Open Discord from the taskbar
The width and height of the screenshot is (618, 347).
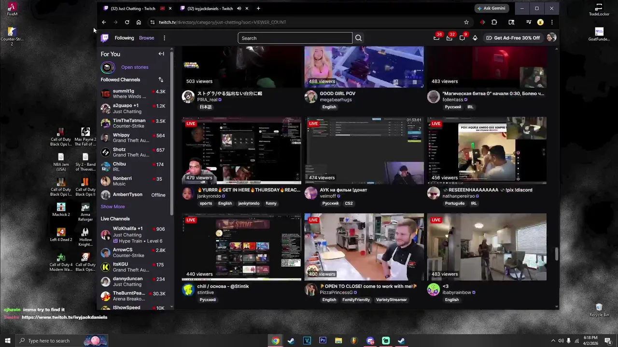(370, 341)
